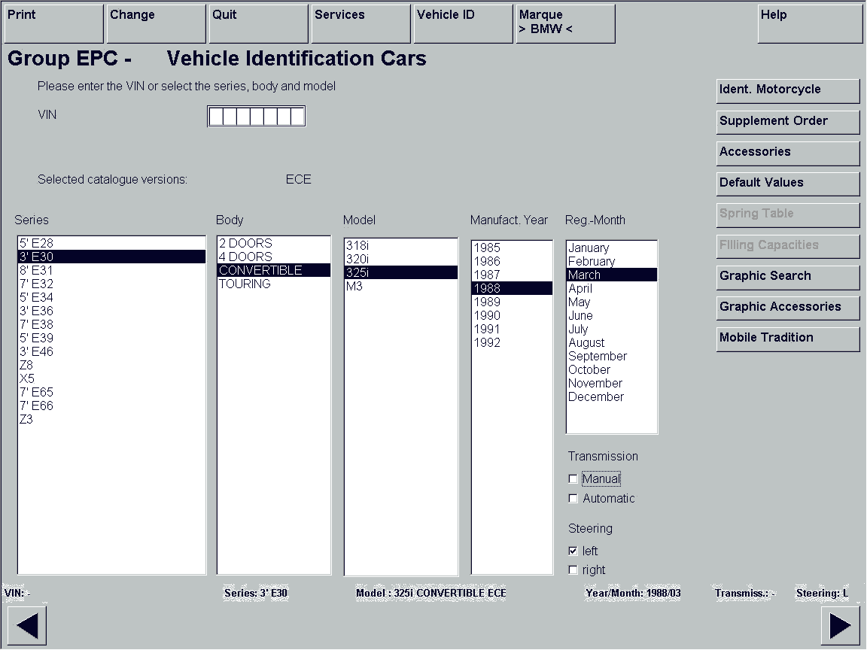Select 3' E36 series
The height and width of the screenshot is (650, 867).
pos(111,311)
